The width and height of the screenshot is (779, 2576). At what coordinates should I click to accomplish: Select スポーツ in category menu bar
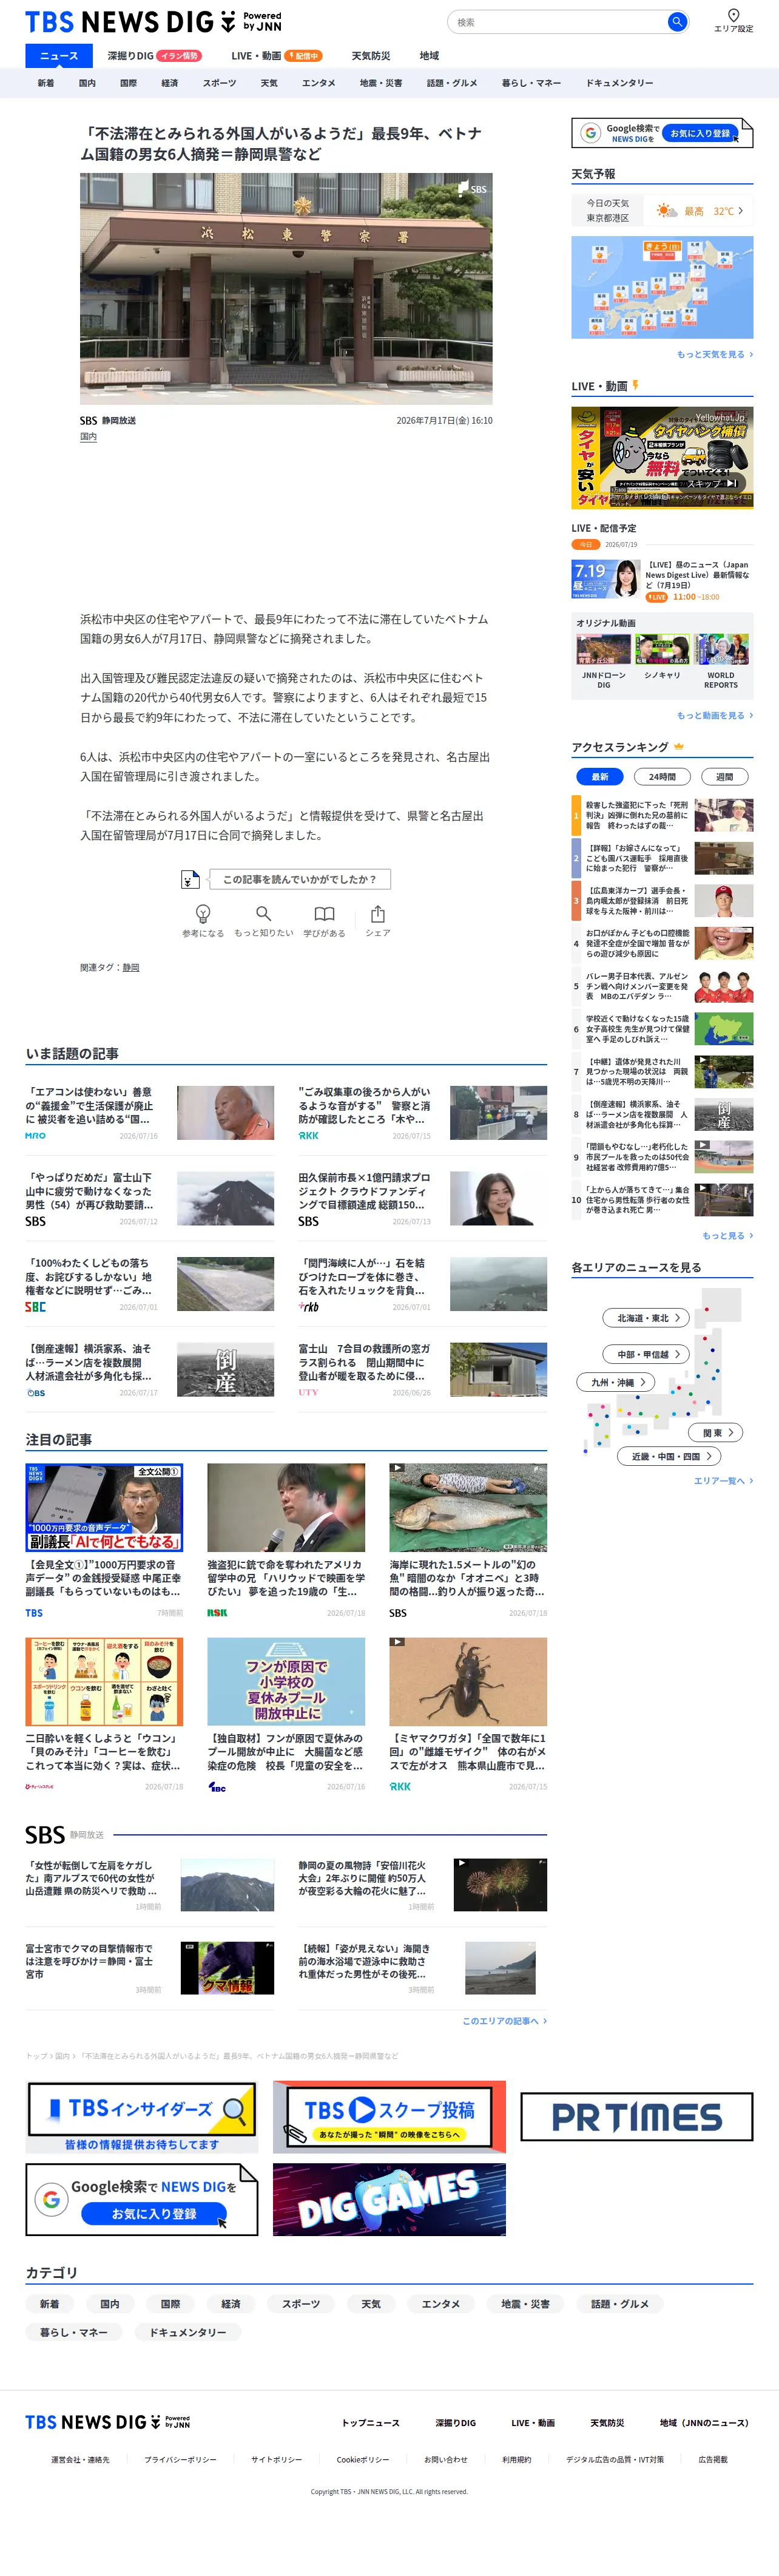point(220,83)
